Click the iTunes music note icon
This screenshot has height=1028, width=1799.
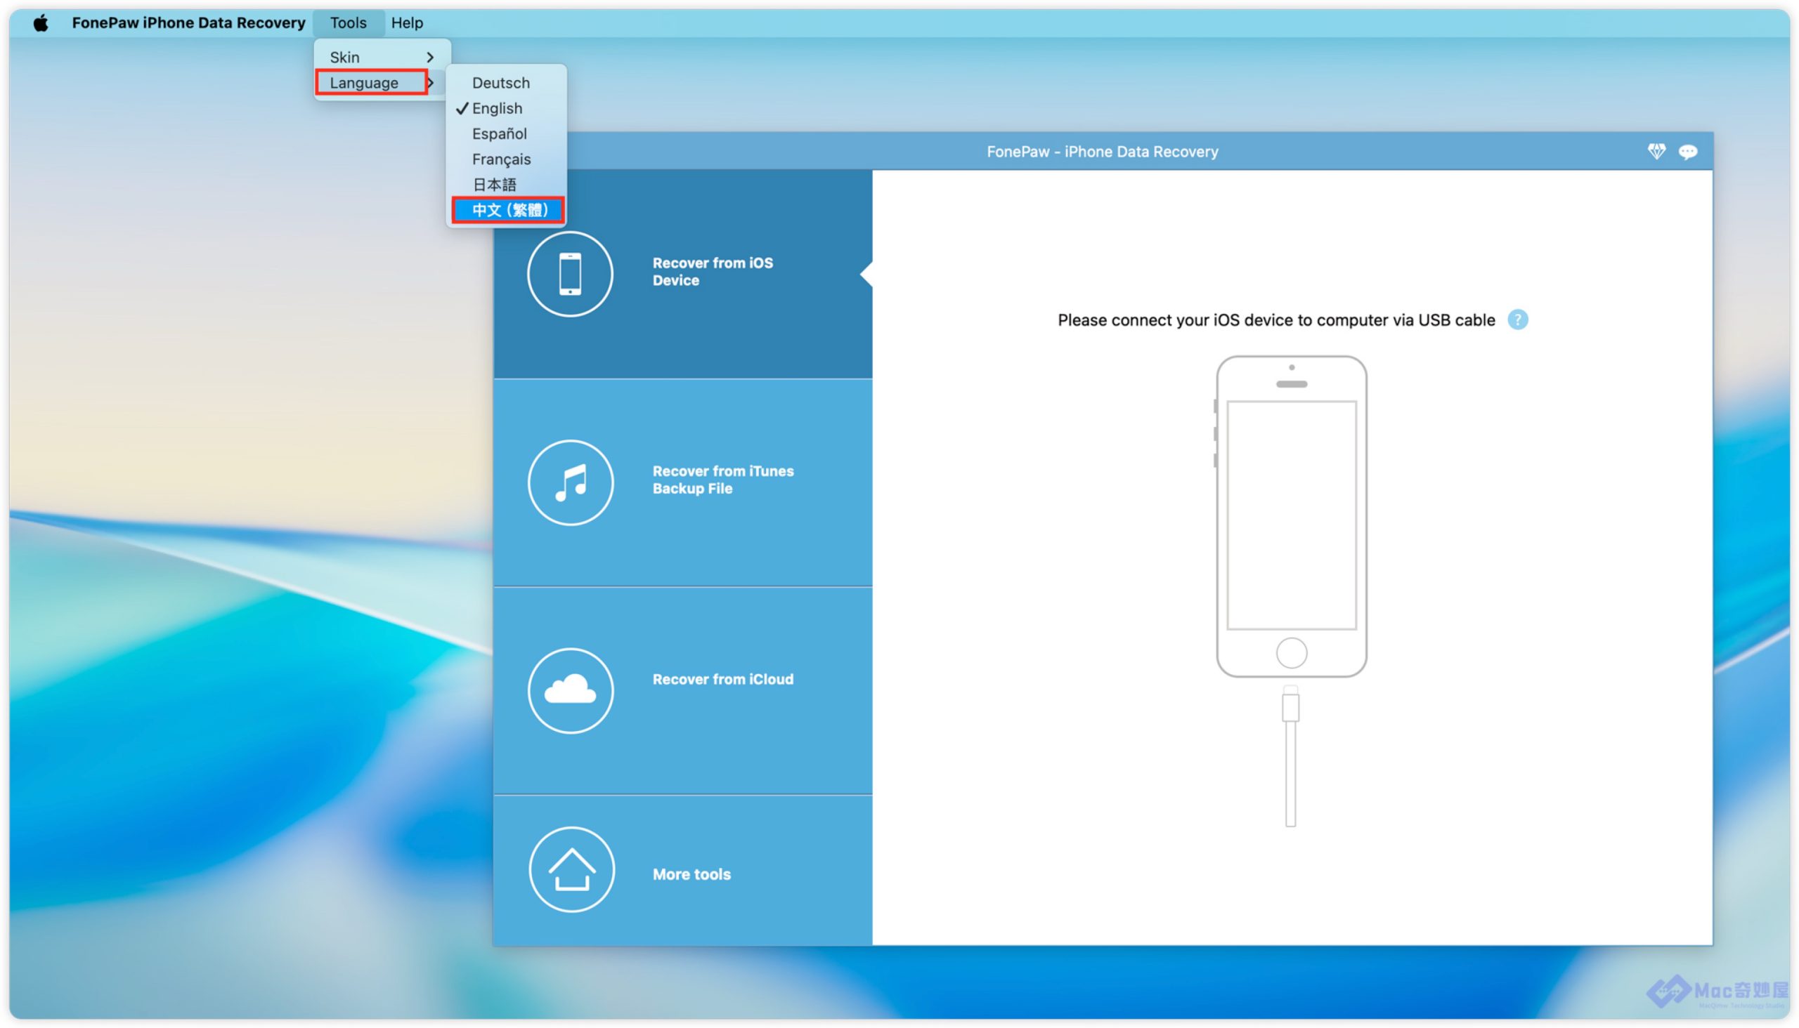coord(569,482)
